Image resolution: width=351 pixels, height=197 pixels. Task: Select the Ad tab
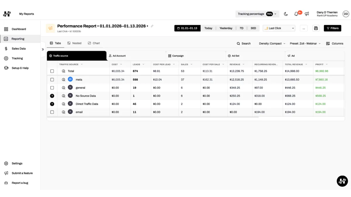pos(315,56)
